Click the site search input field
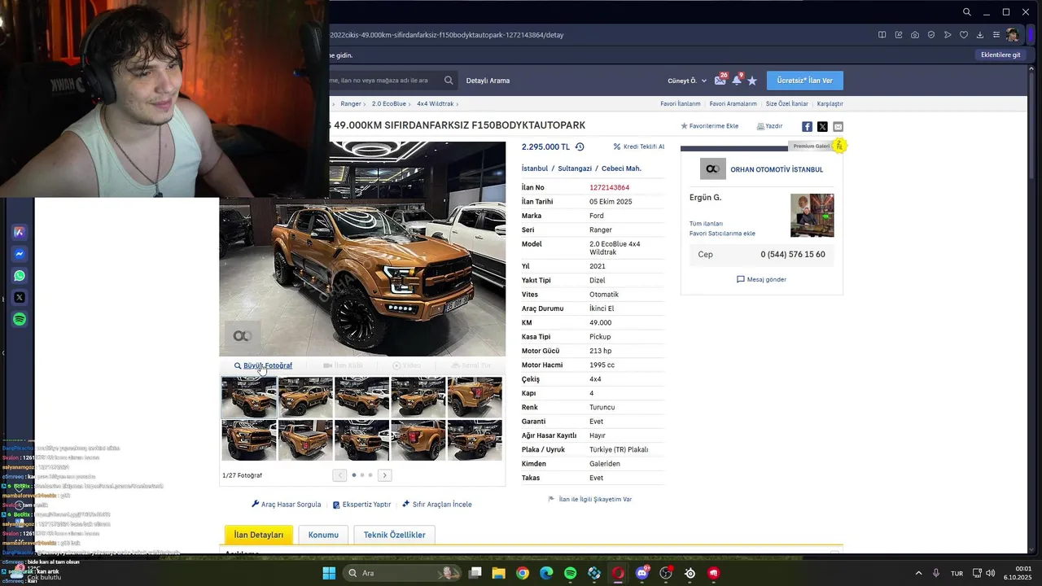This screenshot has width=1042, height=586. (x=385, y=81)
